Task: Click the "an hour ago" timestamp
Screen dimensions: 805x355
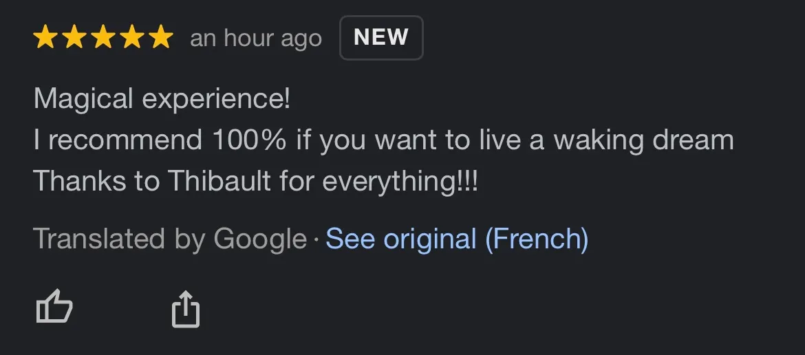Action: tap(256, 39)
